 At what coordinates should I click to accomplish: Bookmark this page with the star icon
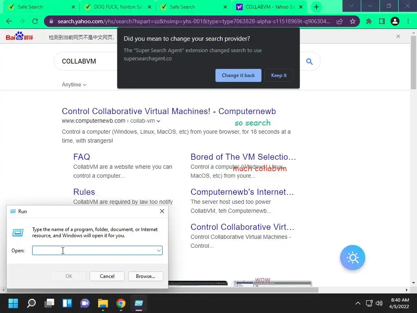click(353, 21)
